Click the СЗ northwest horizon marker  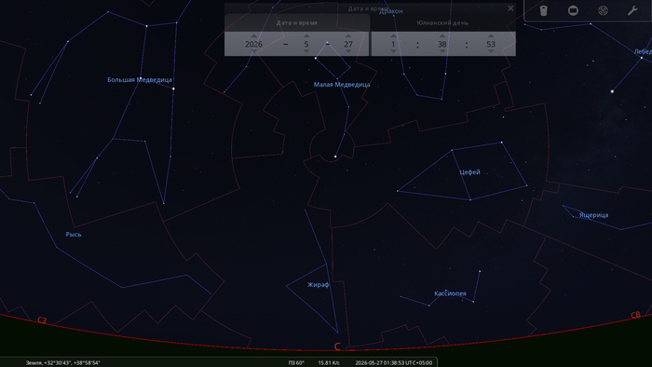click(x=42, y=320)
